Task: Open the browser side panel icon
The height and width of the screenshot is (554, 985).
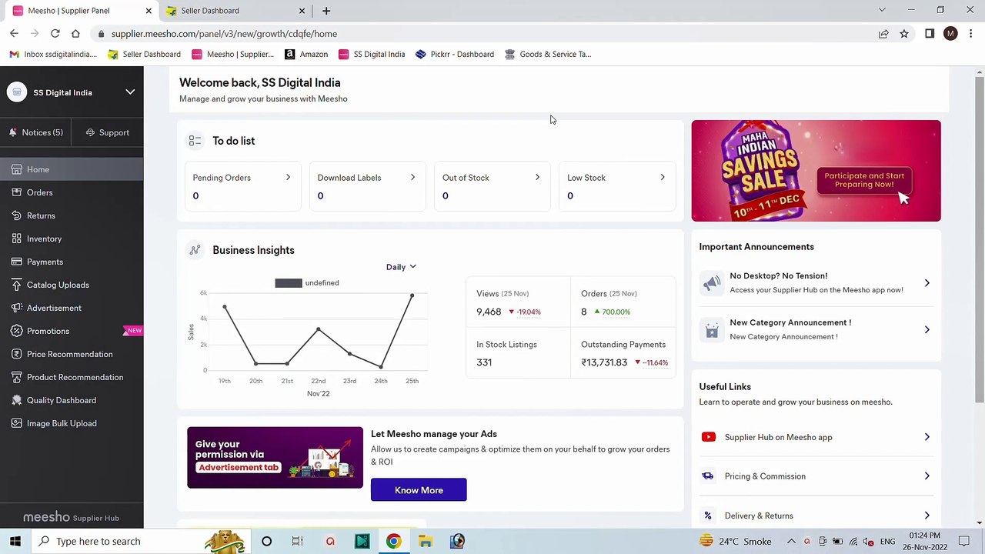Action: click(x=930, y=34)
